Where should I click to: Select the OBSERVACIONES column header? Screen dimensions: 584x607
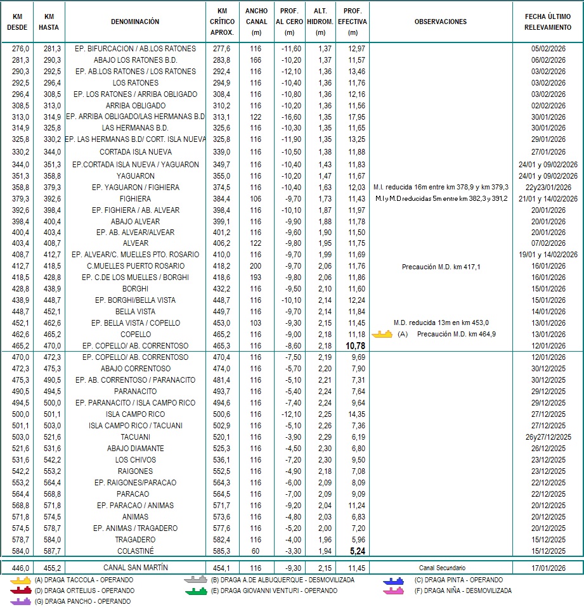point(440,22)
